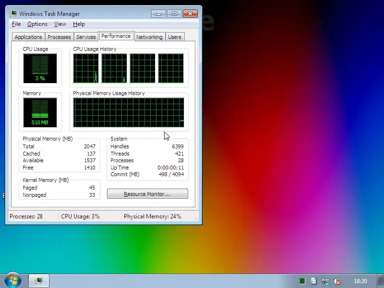Screen dimensions: 384x288
Task: Click third CPU usage history graph
Action: click(x=143, y=68)
